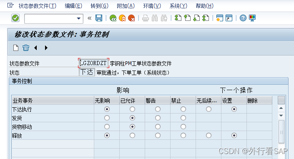The height and width of the screenshot is (159, 294).
Task: Click the delete trash can icon
Action: [26, 48]
